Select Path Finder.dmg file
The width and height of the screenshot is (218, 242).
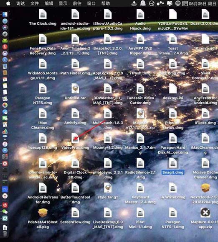(75, 64)
